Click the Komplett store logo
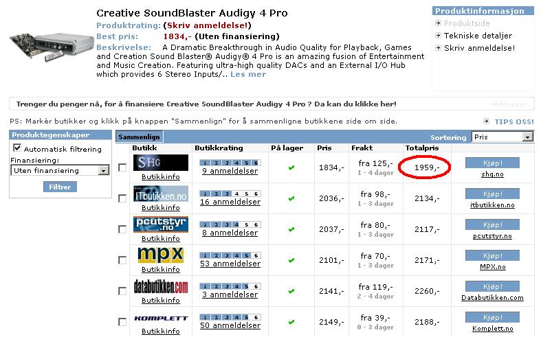 161,318
